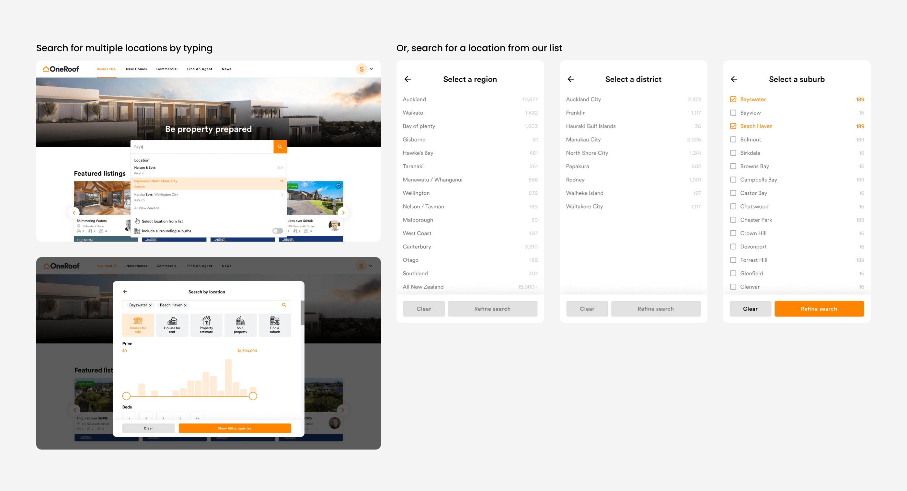Check the Glenfield suburb checkbox
This screenshot has height=491, width=907.
[x=733, y=273]
